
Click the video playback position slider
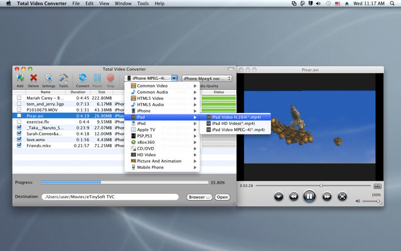321,186
